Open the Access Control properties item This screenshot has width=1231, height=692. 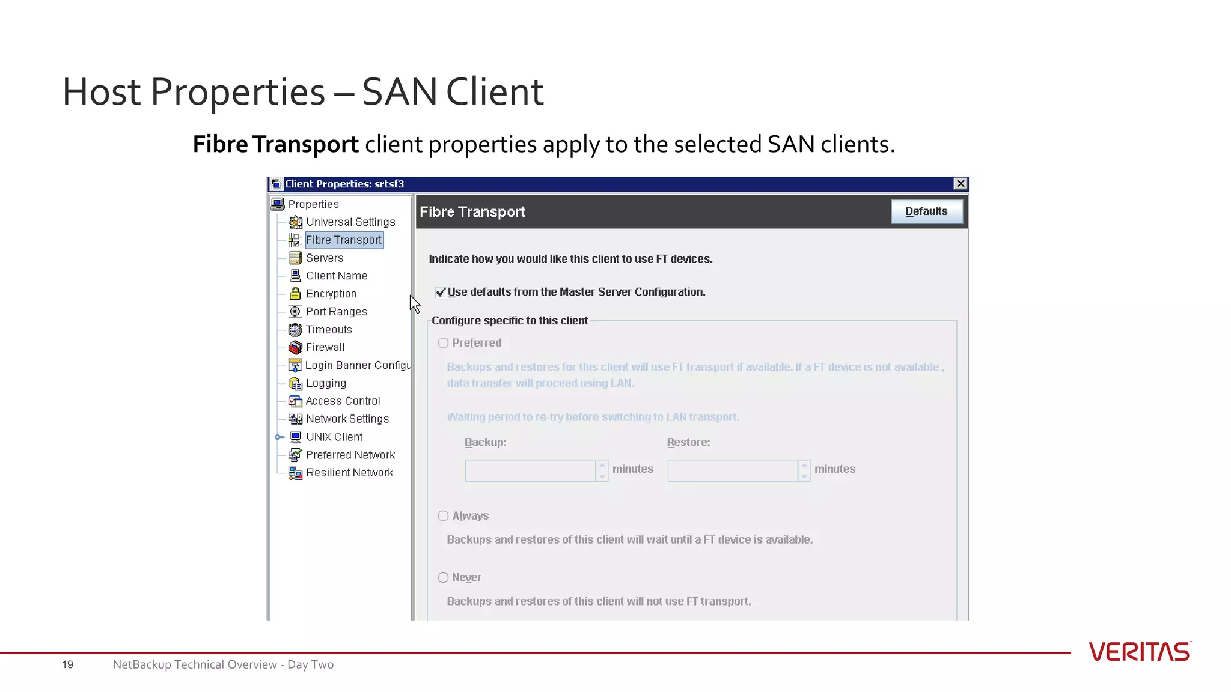pyautogui.click(x=343, y=401)
